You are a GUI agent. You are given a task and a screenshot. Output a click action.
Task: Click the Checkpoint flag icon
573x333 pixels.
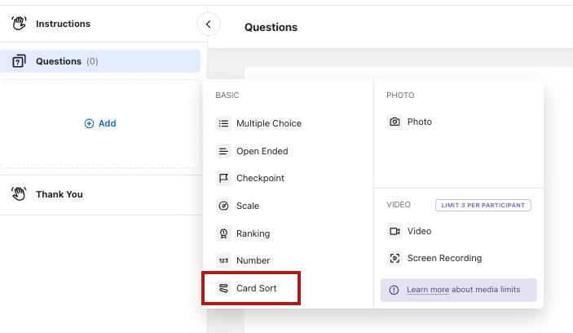click(223, 178)
